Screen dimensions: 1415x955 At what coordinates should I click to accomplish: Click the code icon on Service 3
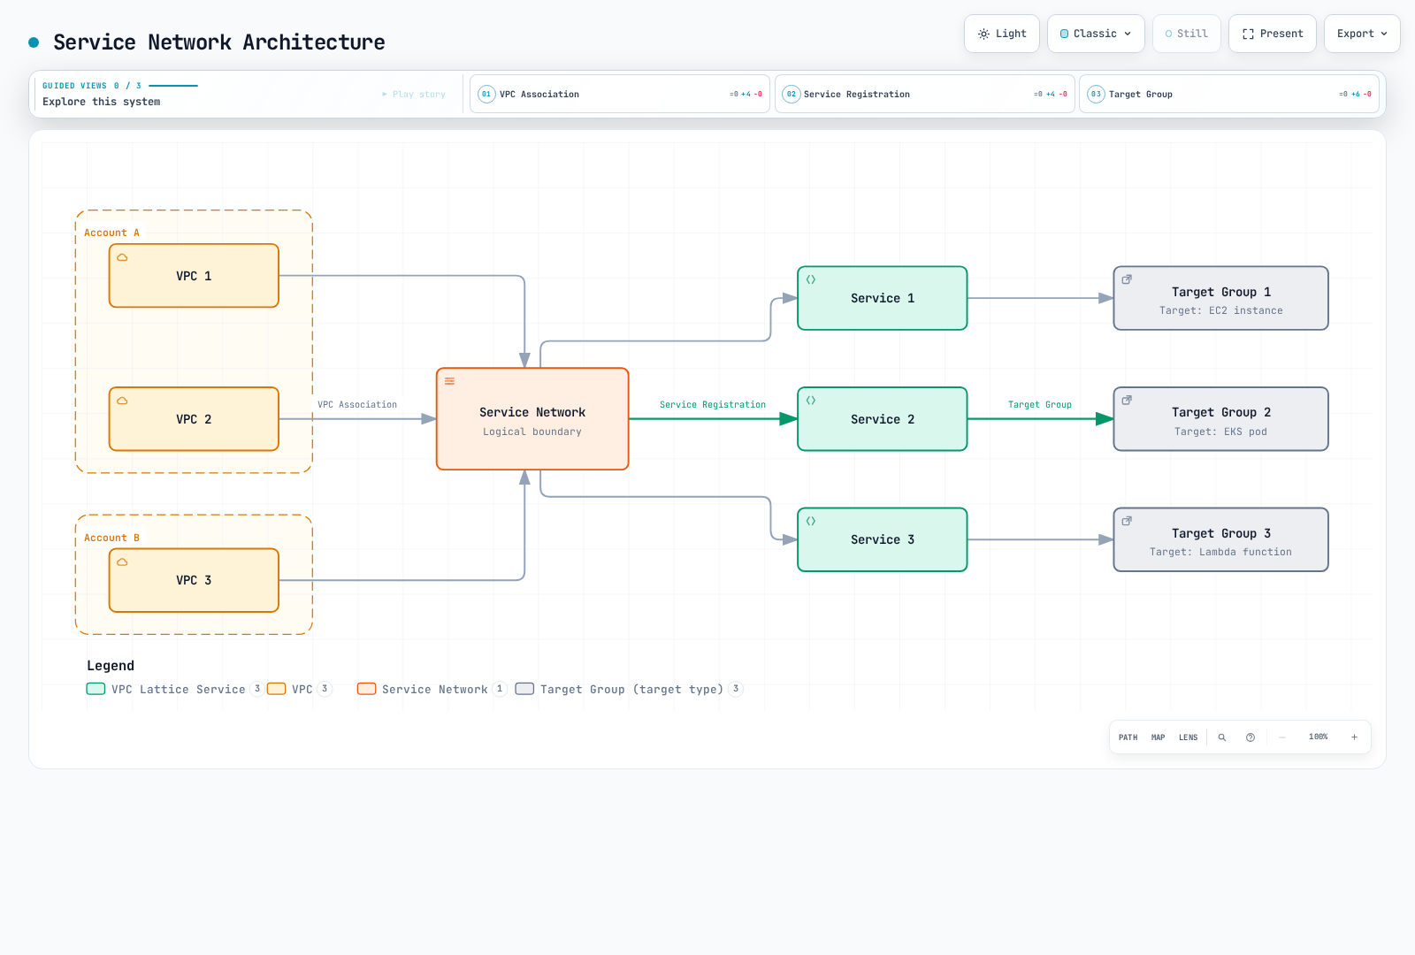click(x=811, y=521)
